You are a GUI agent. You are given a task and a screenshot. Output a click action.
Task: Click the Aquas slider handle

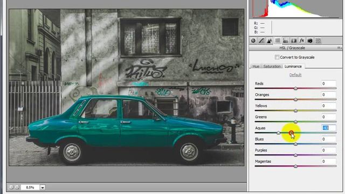point(278,133)
